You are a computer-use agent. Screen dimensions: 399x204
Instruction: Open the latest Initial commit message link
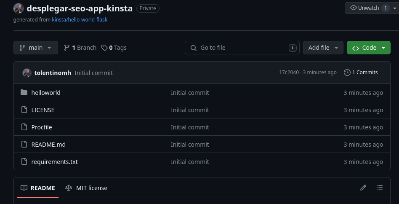pyautogui.click(x=93, y=73)
